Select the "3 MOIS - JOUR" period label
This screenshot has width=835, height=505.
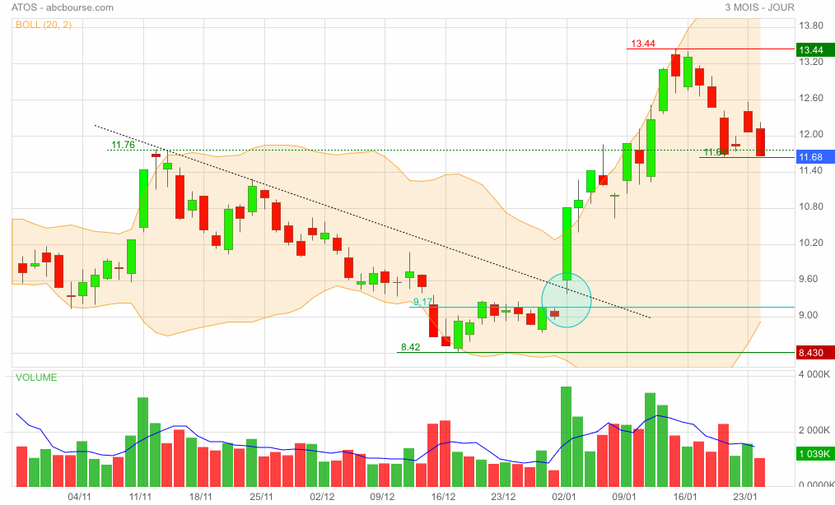pyautogui.click(x=759, y=7)
